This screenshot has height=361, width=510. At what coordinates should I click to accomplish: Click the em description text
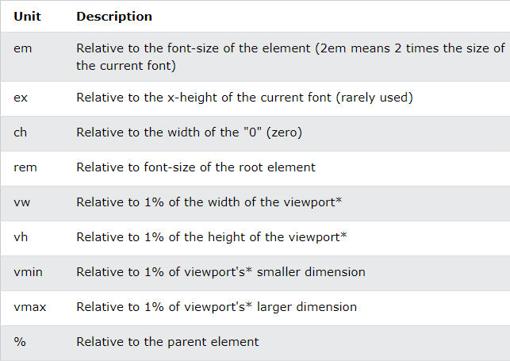tap(290, 57)
